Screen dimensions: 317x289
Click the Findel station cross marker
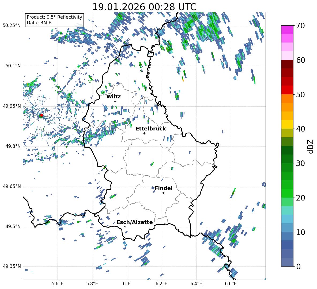tap(163, 193)
